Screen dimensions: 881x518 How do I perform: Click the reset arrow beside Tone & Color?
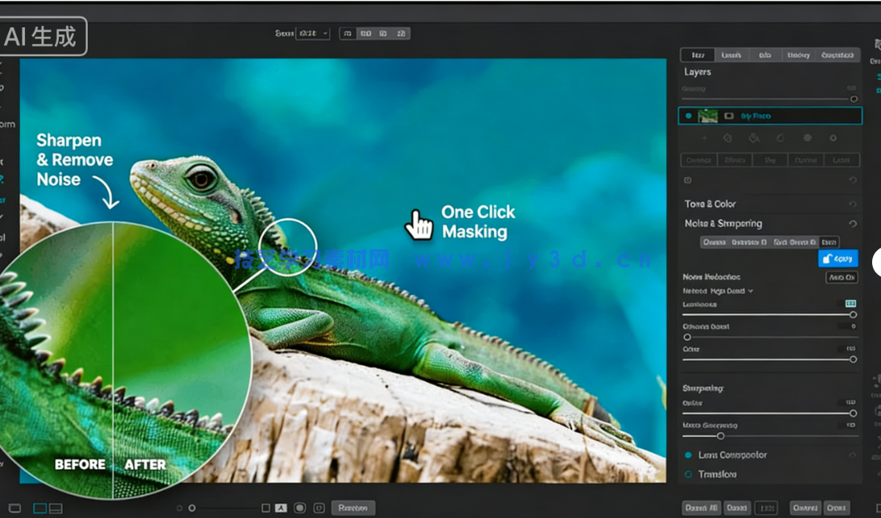point(852,204)
